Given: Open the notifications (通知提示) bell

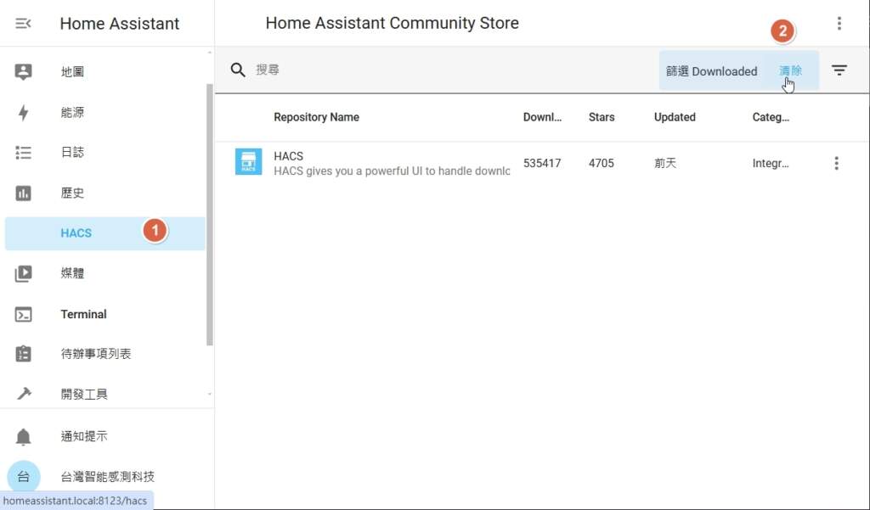Looking at the screenshot, I should point(24,437).
